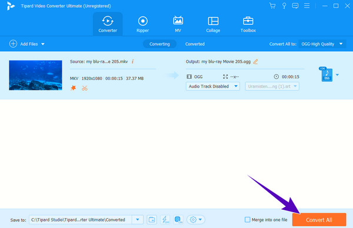Open the hamburger menu icon
This screenshot has width=353, height=228.
coord(307,6)
